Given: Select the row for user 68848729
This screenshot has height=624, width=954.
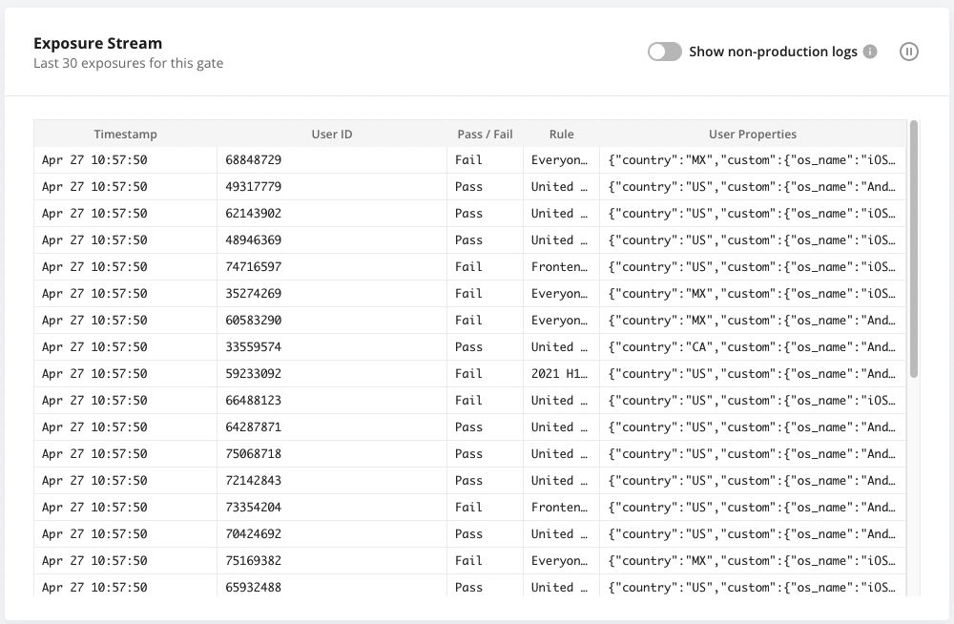Looking at the screenshot, I should (x=469, y=160).
